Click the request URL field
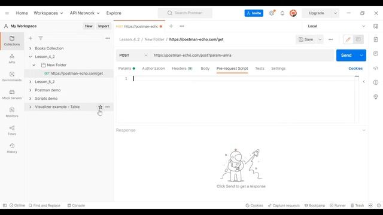 coord(242,56)
